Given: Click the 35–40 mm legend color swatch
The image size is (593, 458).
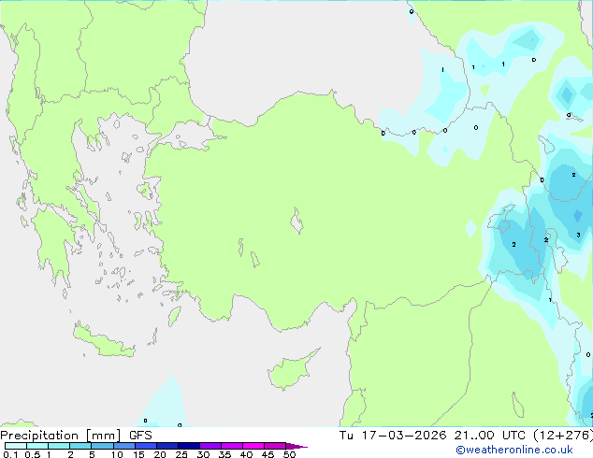Looking at the screenshot, I should tap(231, 446).
